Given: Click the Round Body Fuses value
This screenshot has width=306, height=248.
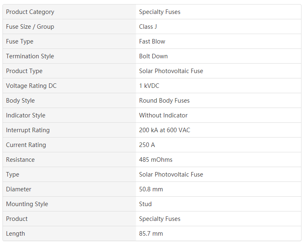Looking at the screenshot, I should pyautogui.click(x=164, y=101).
